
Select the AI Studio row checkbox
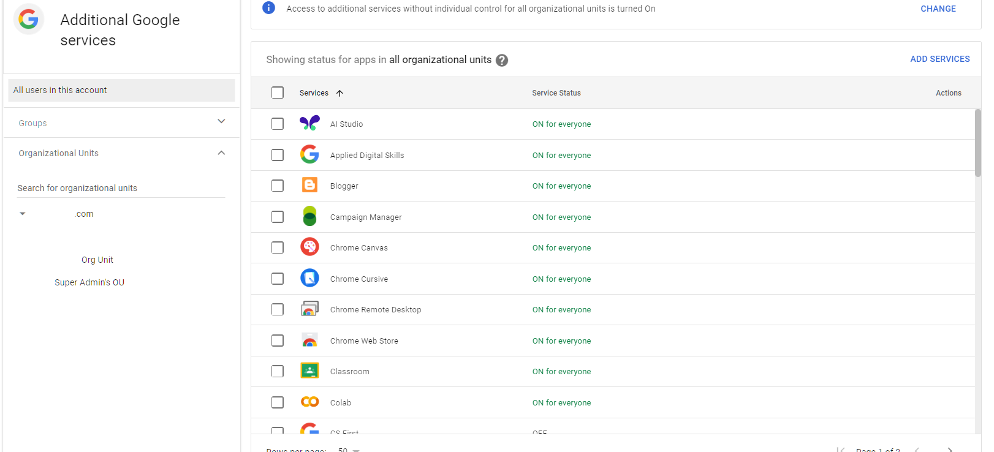pyautogui.click(x=278, y=124)
